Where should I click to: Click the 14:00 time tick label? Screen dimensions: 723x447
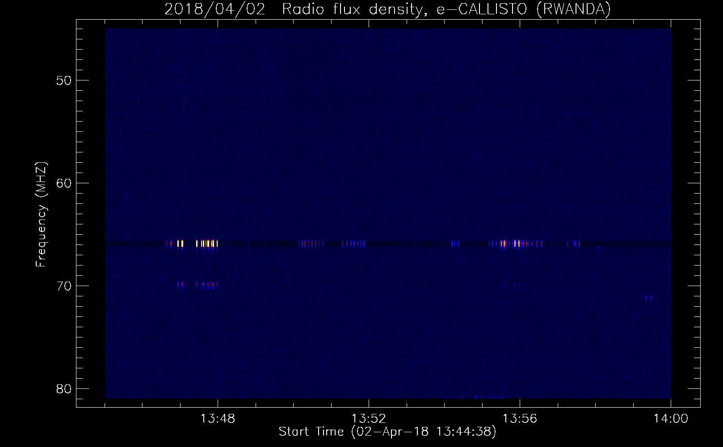point(671,419)
